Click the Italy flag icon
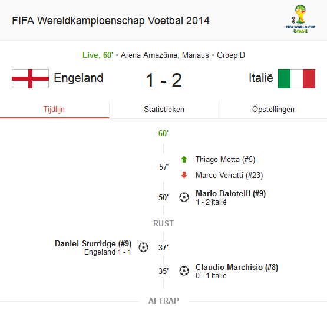327x310 pixels. click(296, 78)
